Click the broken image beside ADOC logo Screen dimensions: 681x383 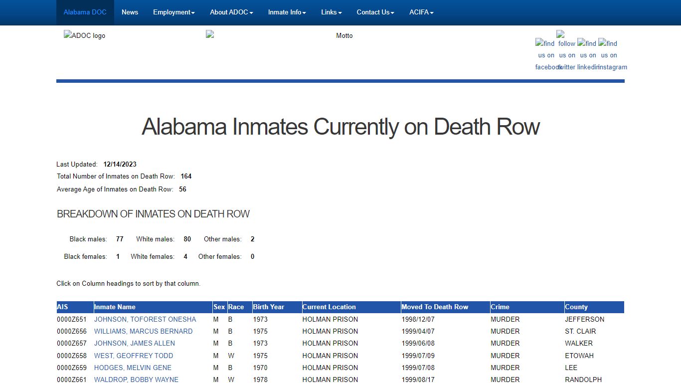pos(210,34)
